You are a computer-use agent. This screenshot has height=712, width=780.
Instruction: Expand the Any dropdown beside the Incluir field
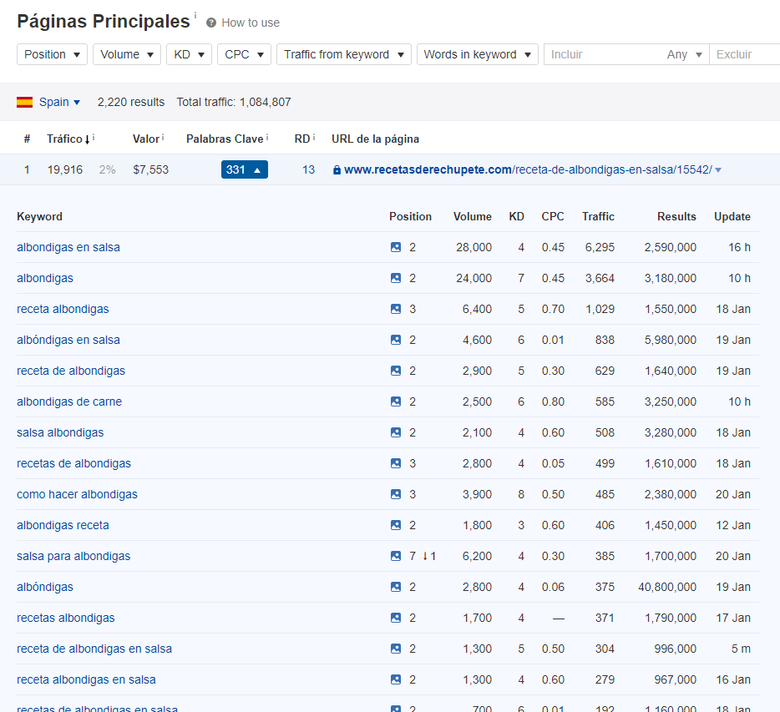click(685, 54)
